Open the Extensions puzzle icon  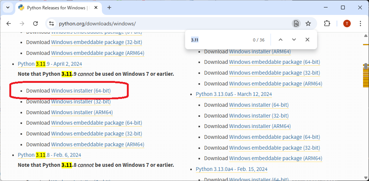(327, 24)
